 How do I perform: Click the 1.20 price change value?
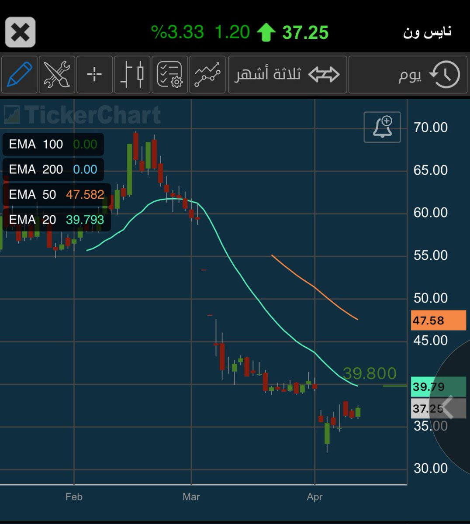coord(232,32)
